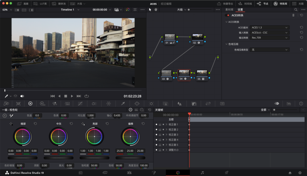The width and height of the screenshot is (307, 176).
Task: Open the 输出转换 Rec.709 dropdown
Action: point(270,38)
